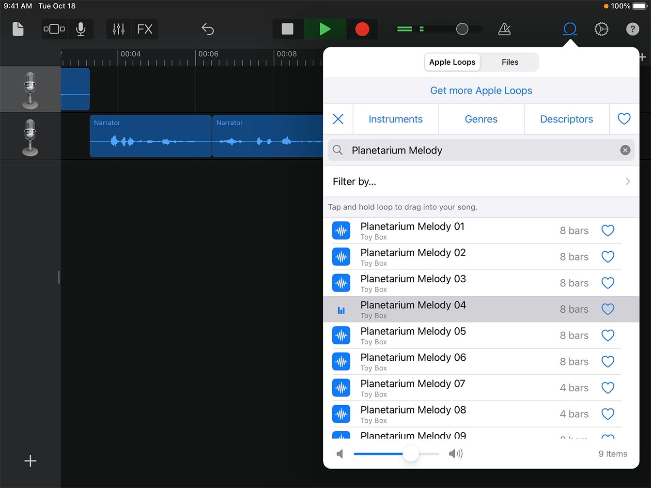Viewport: 651px width, 488px height.
Task: Reset loop keywords with X button
Action: 338,119
